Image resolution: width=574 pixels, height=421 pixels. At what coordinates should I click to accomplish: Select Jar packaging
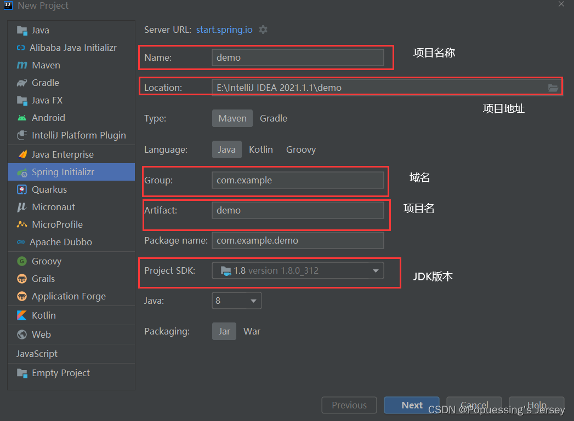pos(224,331)
